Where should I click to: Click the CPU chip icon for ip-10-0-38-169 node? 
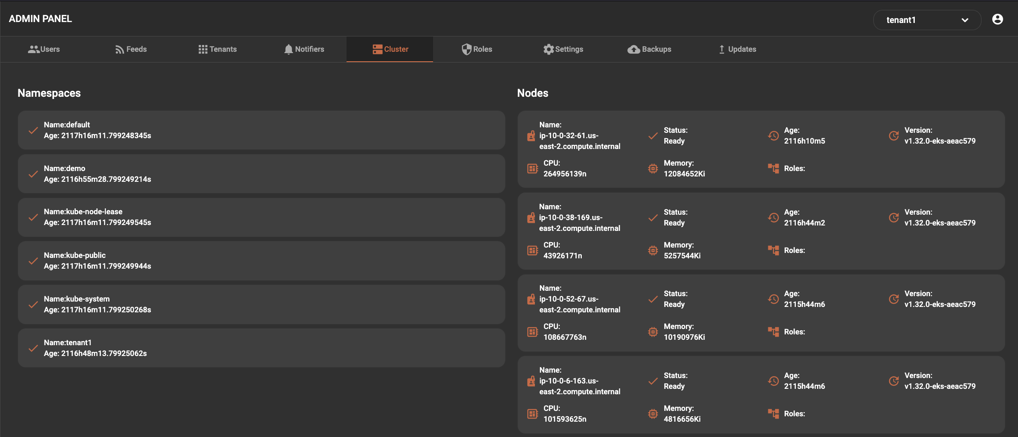[x=533, y=250]
